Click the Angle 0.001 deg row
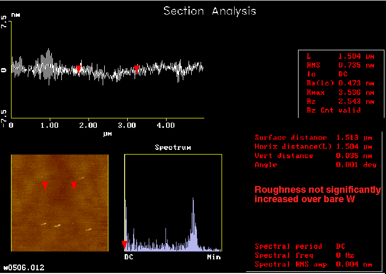386x274 pixels. 316,165
